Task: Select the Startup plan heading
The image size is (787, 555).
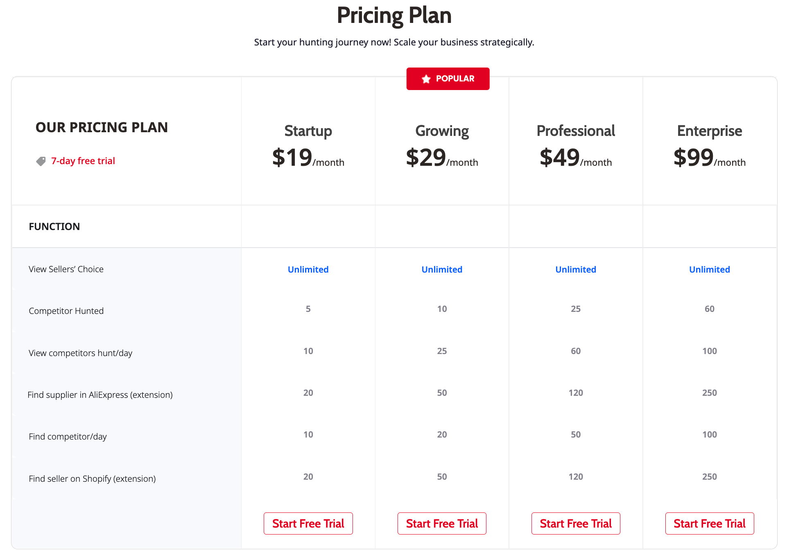Action: tap(308, 131)
